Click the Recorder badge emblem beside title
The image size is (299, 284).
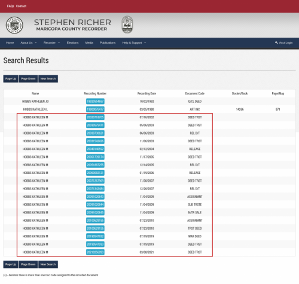click(127, 25)
